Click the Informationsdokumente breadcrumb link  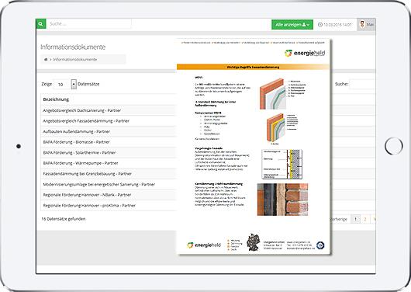click(x=75, y=60)
